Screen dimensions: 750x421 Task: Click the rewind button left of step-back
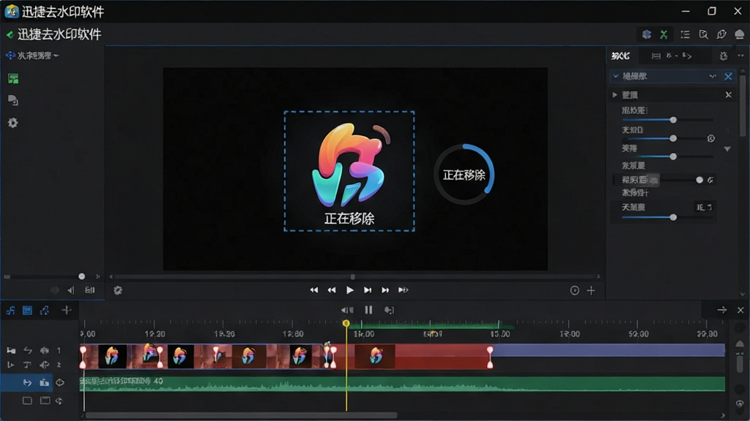(x=313, y=290)
